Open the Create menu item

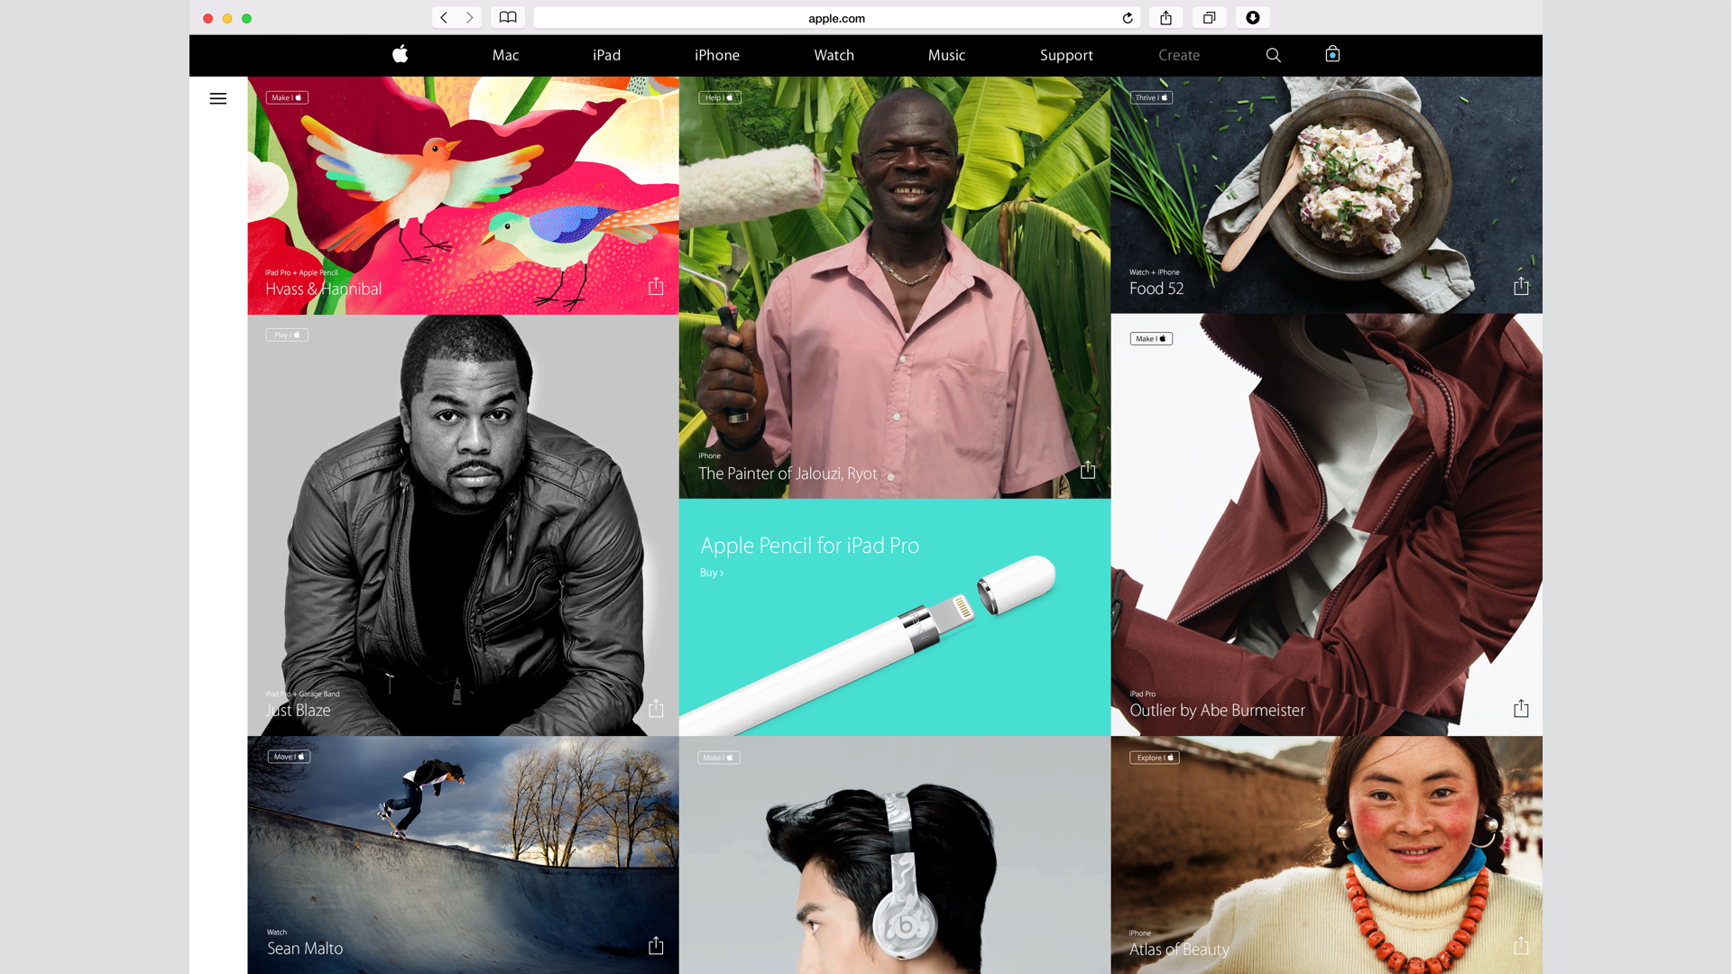coord(1179,55)
